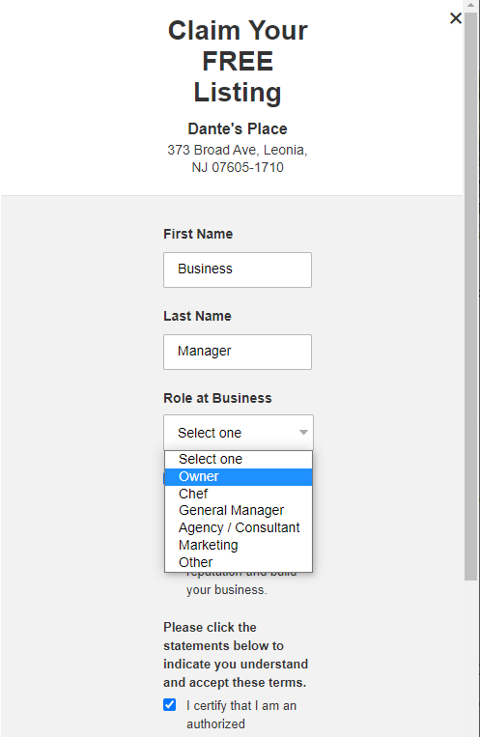The image size is (480, 737).
Task: Pick 'General Manager' from the dropdown list
Action: click(x=239, y=510)
